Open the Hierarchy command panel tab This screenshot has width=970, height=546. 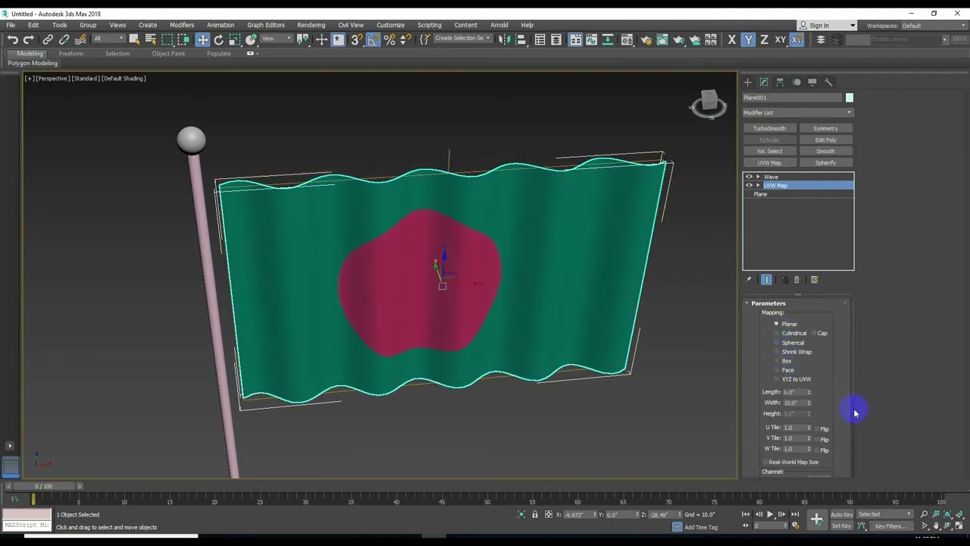(780, 82)
